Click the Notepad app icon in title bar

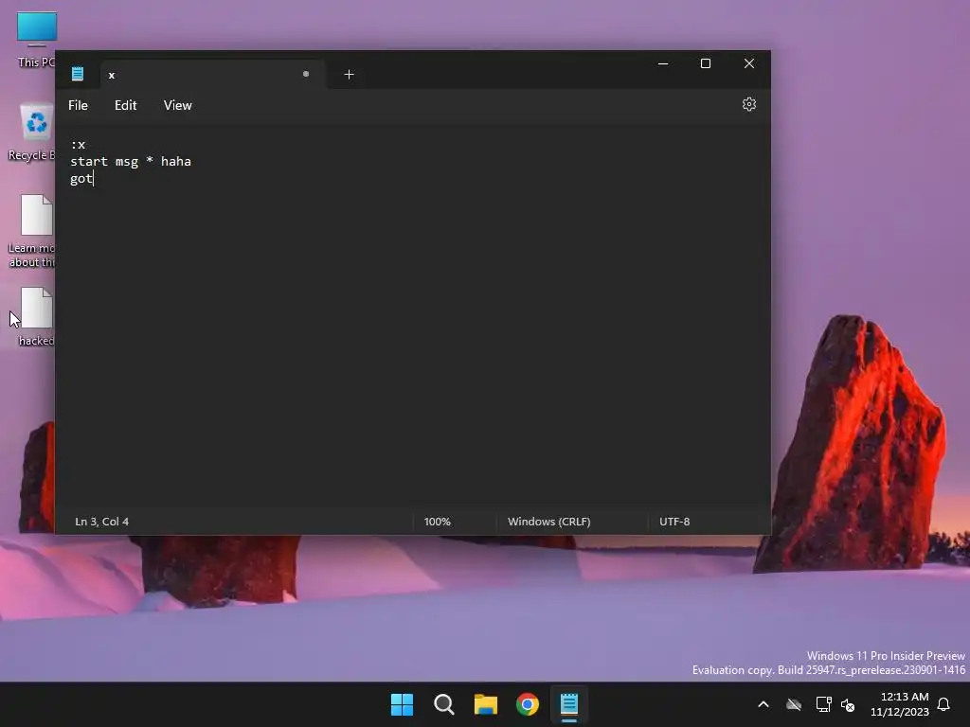tap(78, 74)
